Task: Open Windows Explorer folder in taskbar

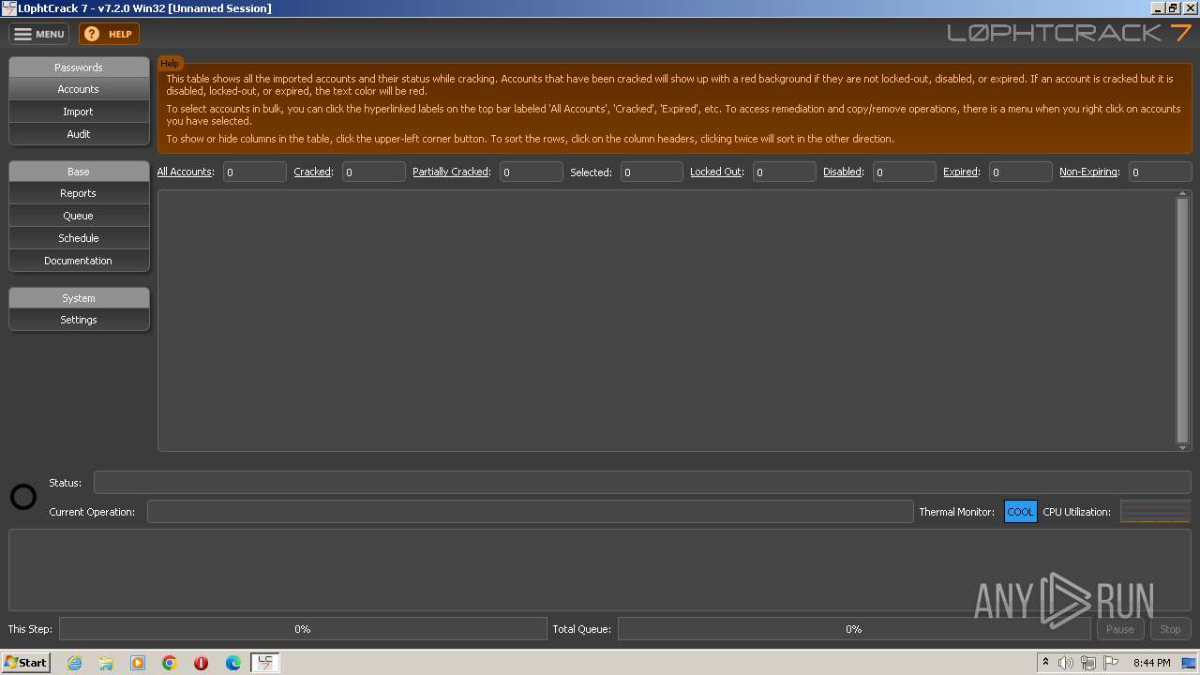Action: (106, 663)
